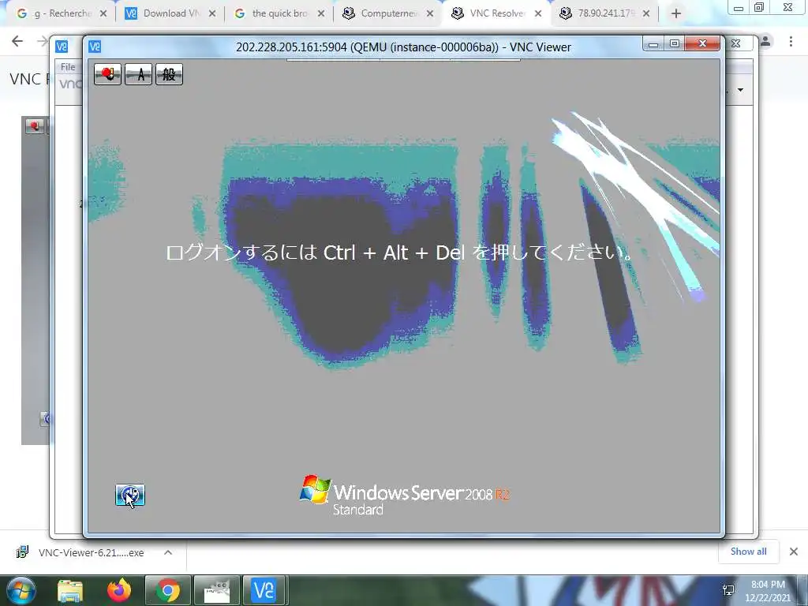Screen dimensions: 808x606
Task: Close the 'g - Recherche' tab
Action: point(103,14)
